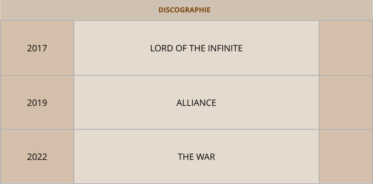The height and width of the screenshot is (184, 373).
Task: Select the 2017 year cell
Action: coord(37,48)
